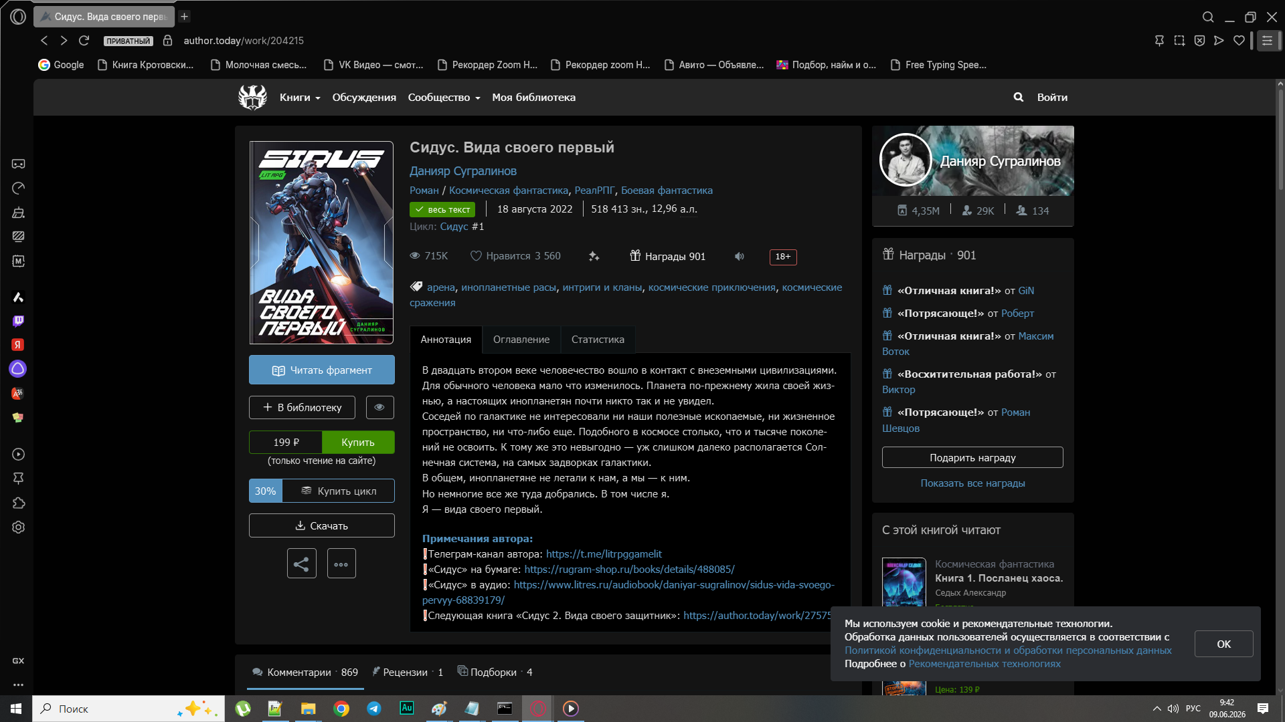Open the site search magnifier icon

1018,97
